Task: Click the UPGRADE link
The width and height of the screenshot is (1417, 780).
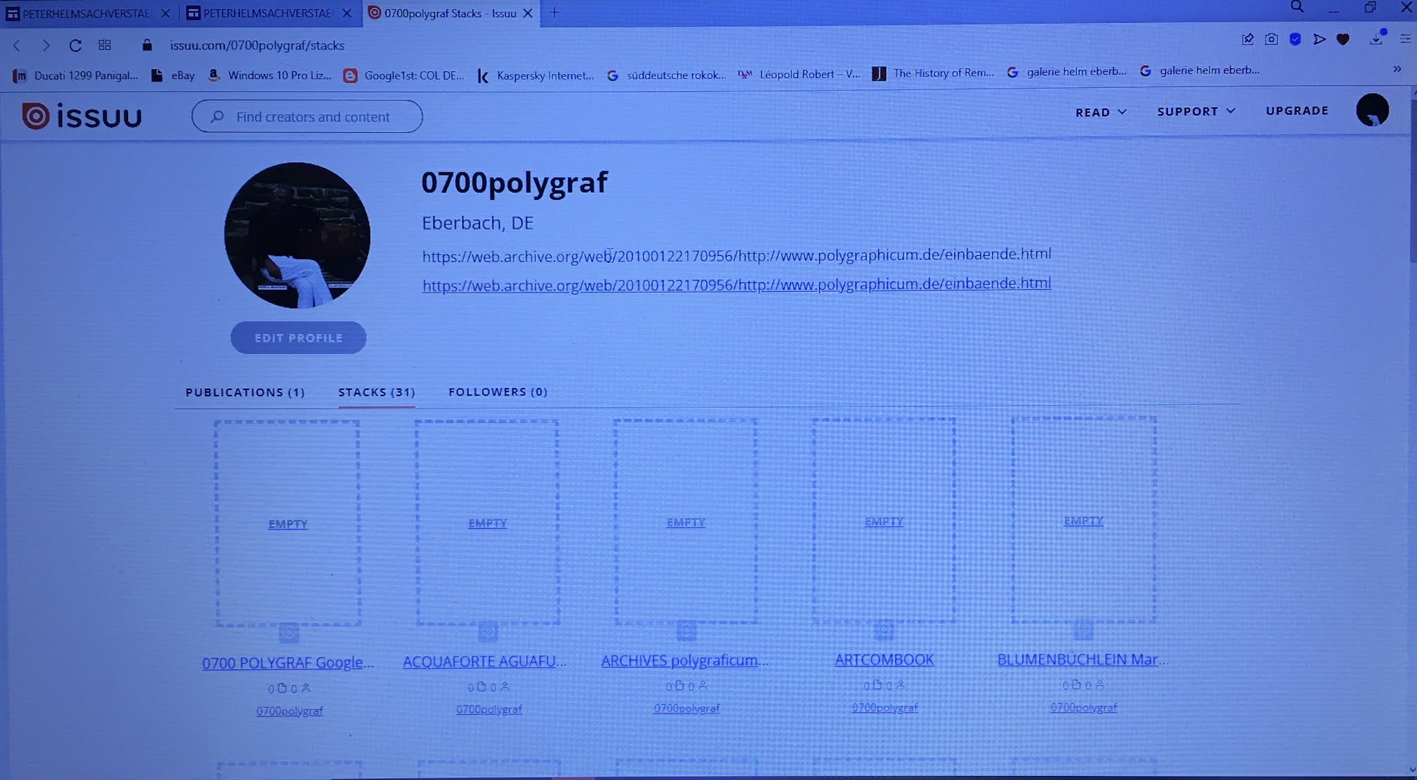Action: [x=1297, y=111]
